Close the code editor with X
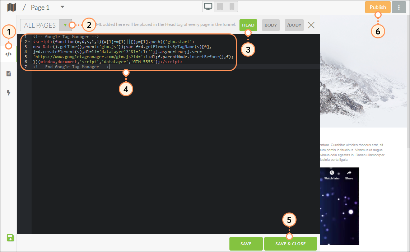410x252 pixels. 311,25
